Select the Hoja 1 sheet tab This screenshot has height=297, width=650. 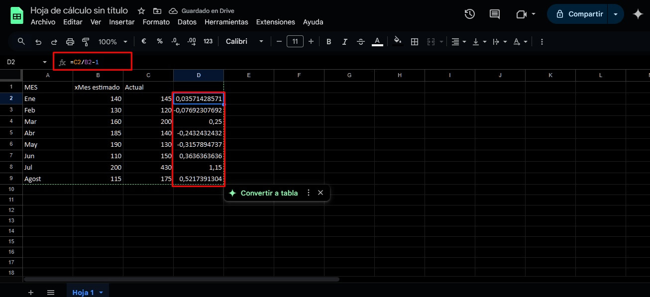[83, 293]
